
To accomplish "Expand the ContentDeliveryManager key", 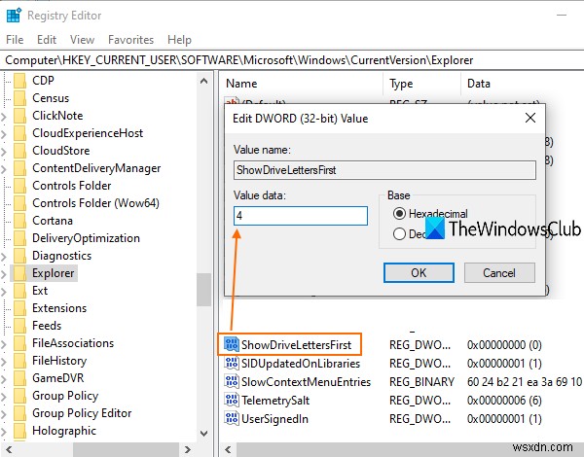I will tap(4, 168).
